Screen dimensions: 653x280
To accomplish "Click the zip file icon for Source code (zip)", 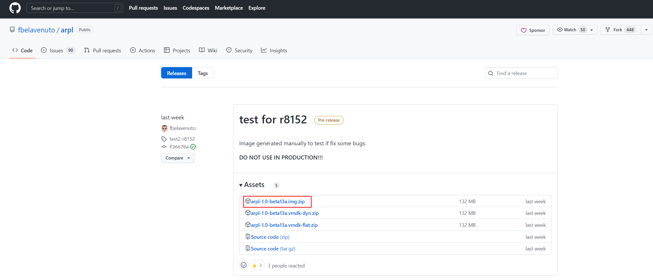I will tap(248, 237).
